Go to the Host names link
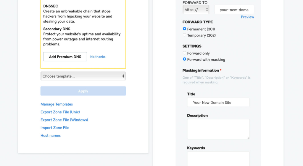Screen dimensions: 303x166 click(51, 136)
